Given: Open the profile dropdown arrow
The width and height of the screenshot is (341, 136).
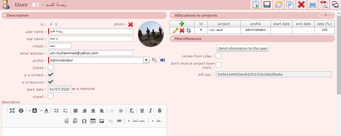Looking at the screenshot, I should [x=146, y=60].
